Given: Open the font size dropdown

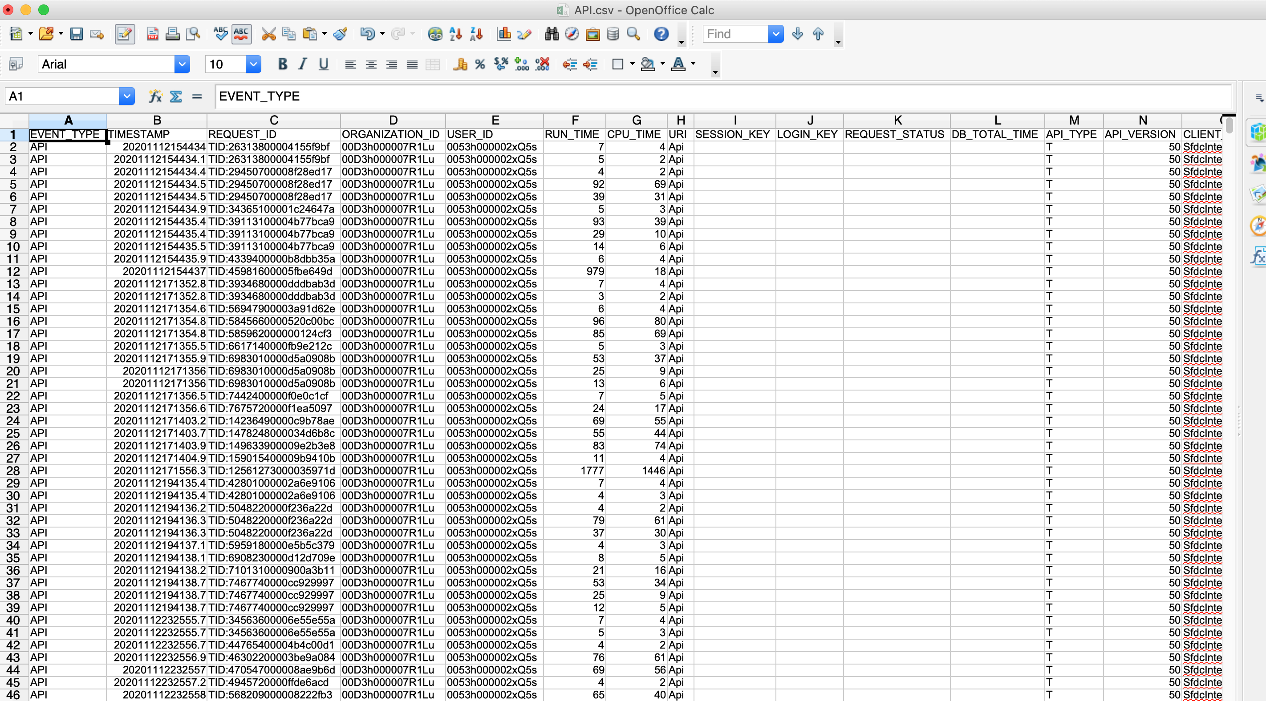Looking at the screenshot, I should (253, 64).
